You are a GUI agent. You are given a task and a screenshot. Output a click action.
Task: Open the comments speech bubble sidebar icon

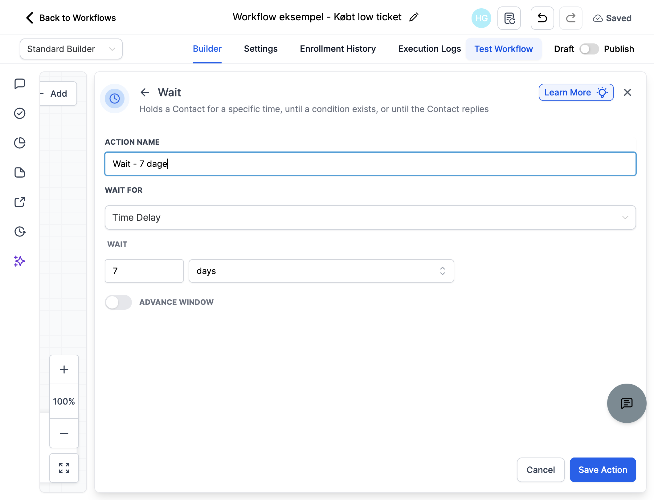coord(20,84)
